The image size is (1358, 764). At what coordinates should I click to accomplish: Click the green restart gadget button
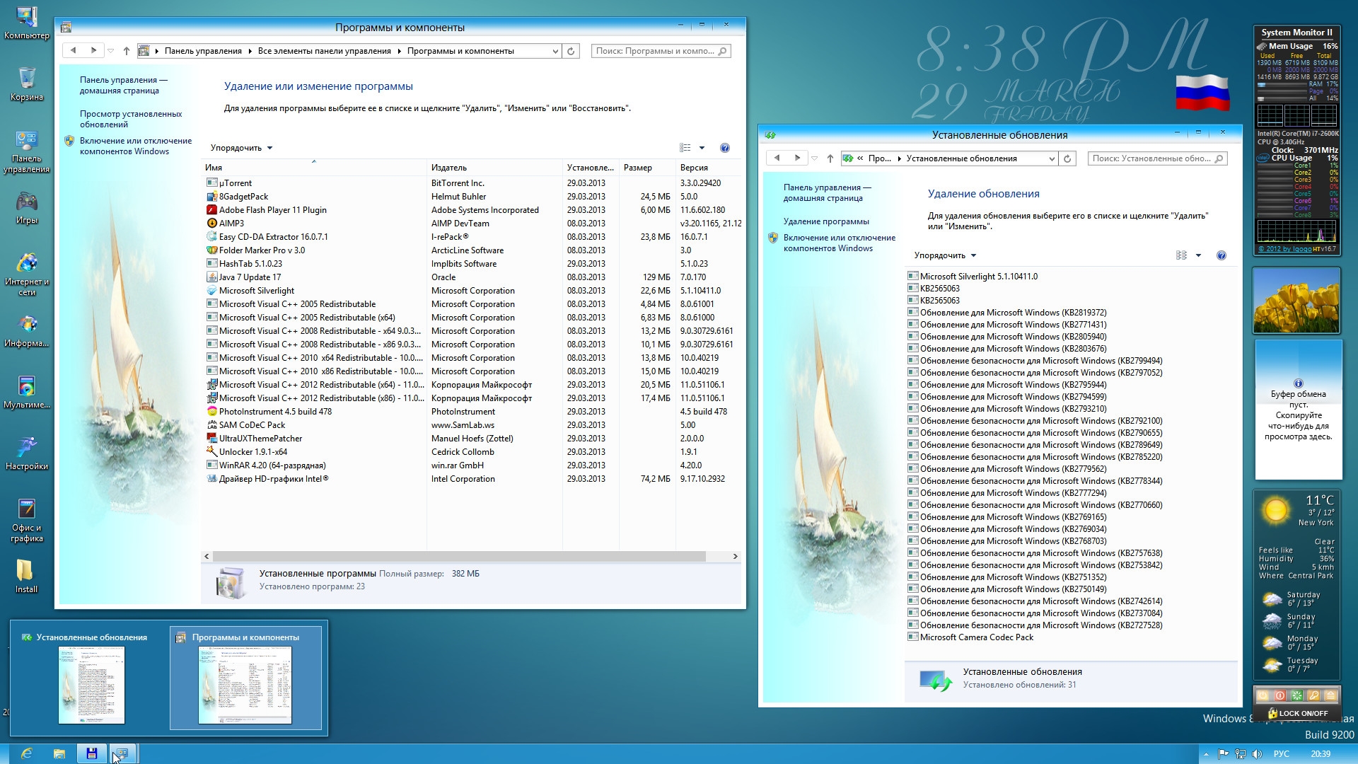click(1296, 695)
